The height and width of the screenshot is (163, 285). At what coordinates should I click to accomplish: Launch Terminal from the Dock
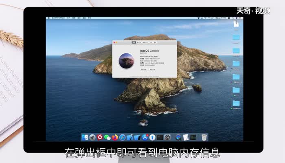[x=160, y=137]
